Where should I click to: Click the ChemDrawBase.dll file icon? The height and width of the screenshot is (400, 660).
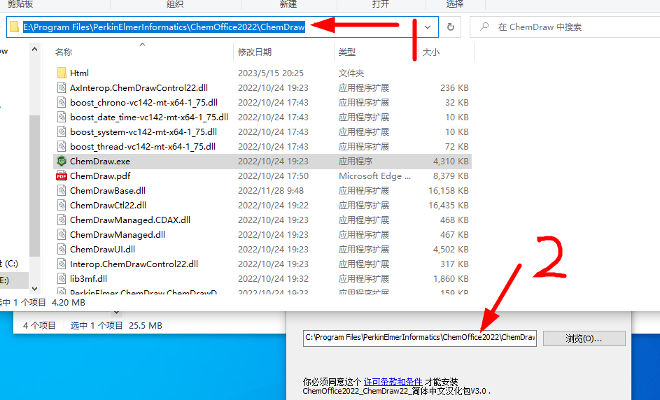click(x=62, y=190)
